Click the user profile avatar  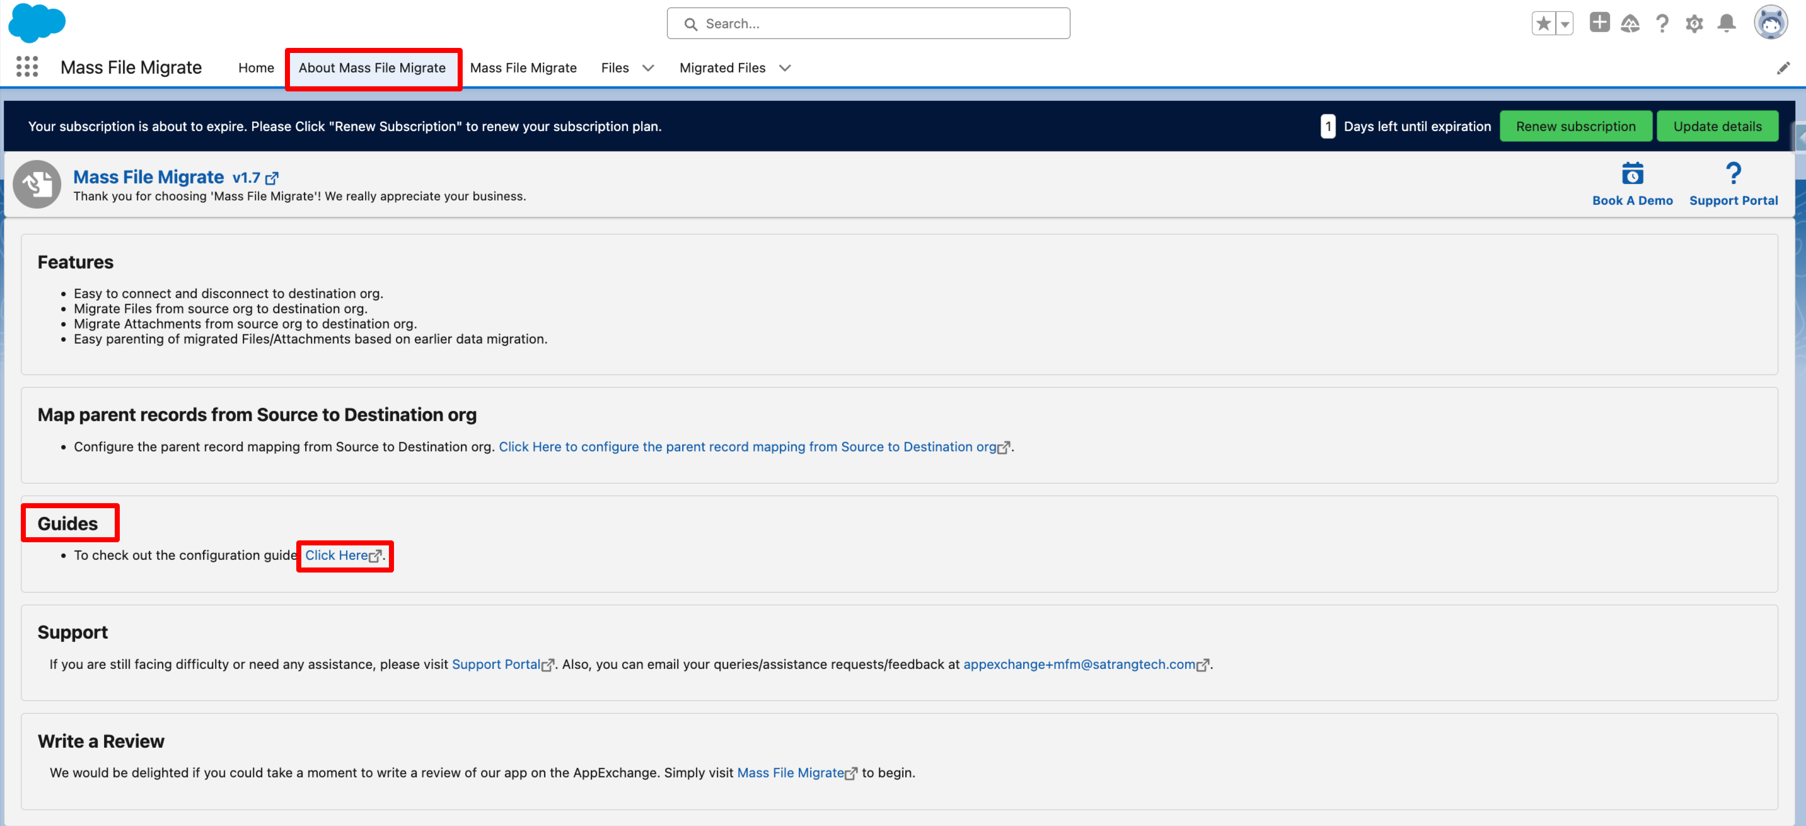coord(1770,23)
